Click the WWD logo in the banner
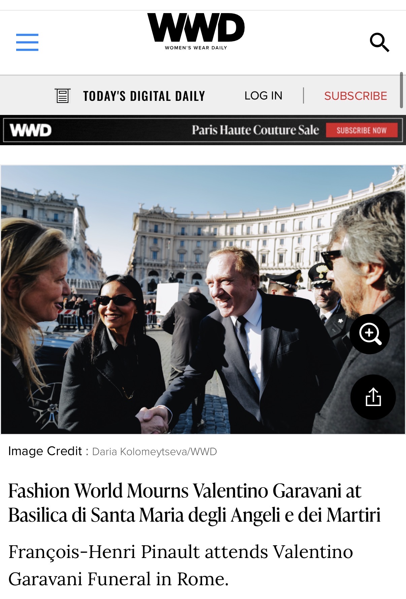 click(31, 130)
